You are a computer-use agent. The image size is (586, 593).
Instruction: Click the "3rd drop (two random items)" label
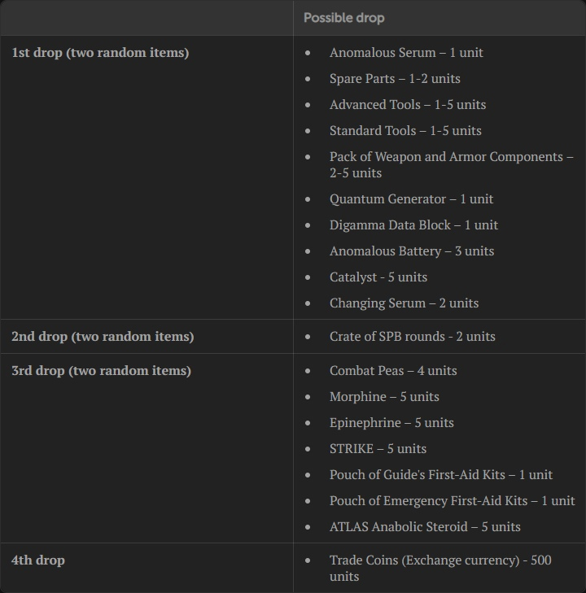(101, 371)
